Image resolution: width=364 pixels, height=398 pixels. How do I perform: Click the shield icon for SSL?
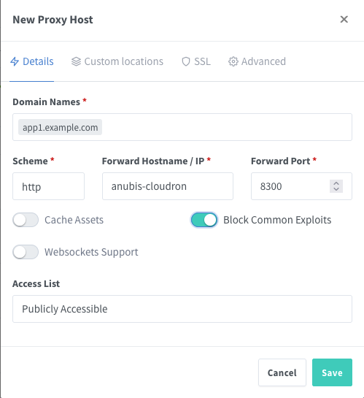(x=186, y=61)
